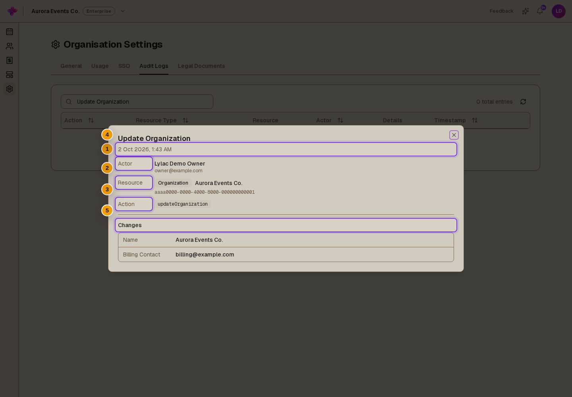Click the Changes section heading
The width and height of the screenshot is (572, 397).
(130, 225)
